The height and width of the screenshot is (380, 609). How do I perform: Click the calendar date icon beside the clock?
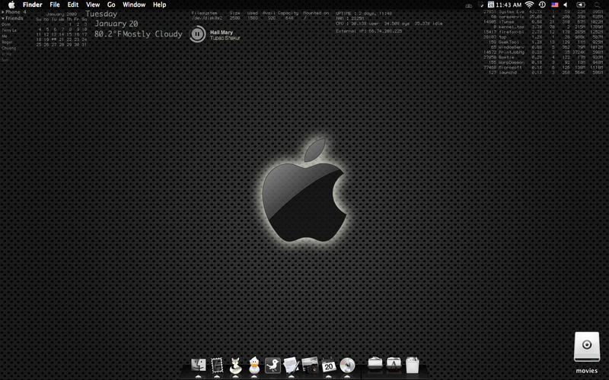[491, 5]
